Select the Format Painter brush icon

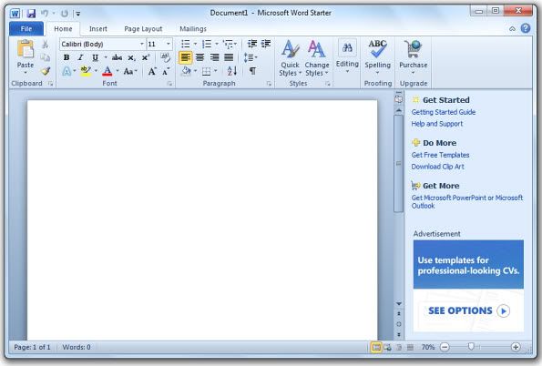point(46,71)
